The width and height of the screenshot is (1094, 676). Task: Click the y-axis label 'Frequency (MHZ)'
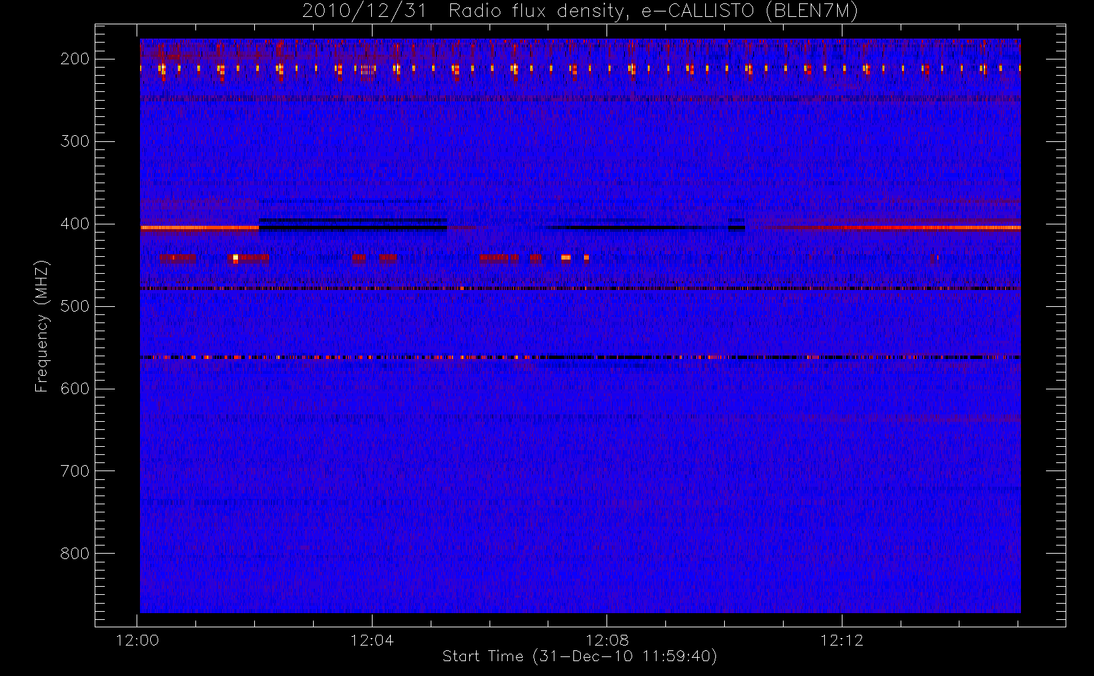(x=42, y=326)
